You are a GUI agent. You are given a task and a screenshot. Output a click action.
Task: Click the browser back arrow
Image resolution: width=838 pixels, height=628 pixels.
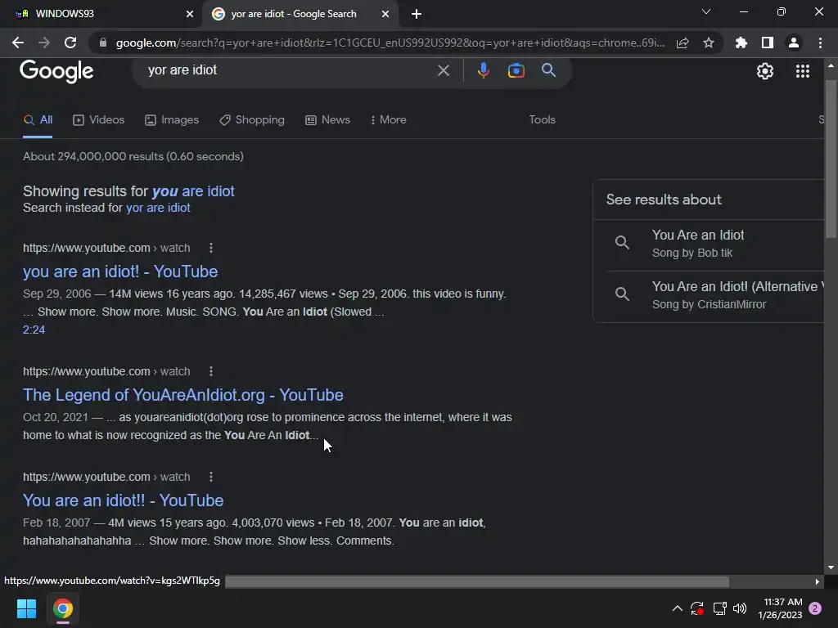pyautogui.click(x=18, y=43)
